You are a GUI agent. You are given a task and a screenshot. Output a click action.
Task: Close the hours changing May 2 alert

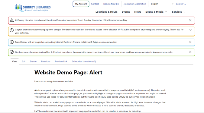tap(190, 52)
